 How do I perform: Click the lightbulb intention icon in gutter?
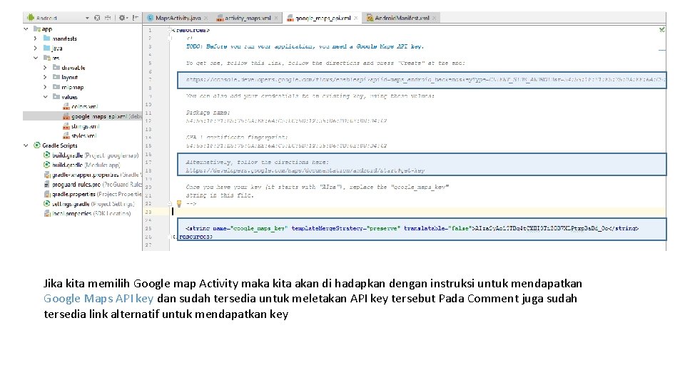point(178,203)
